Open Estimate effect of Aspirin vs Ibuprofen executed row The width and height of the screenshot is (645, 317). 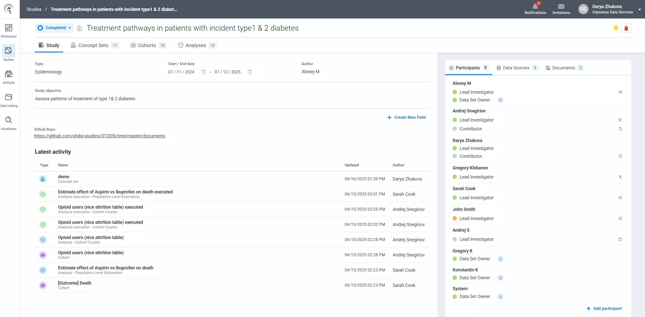coord(232,194)
